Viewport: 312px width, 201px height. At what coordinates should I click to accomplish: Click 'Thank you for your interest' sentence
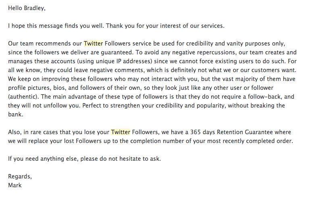click(165, 26)
